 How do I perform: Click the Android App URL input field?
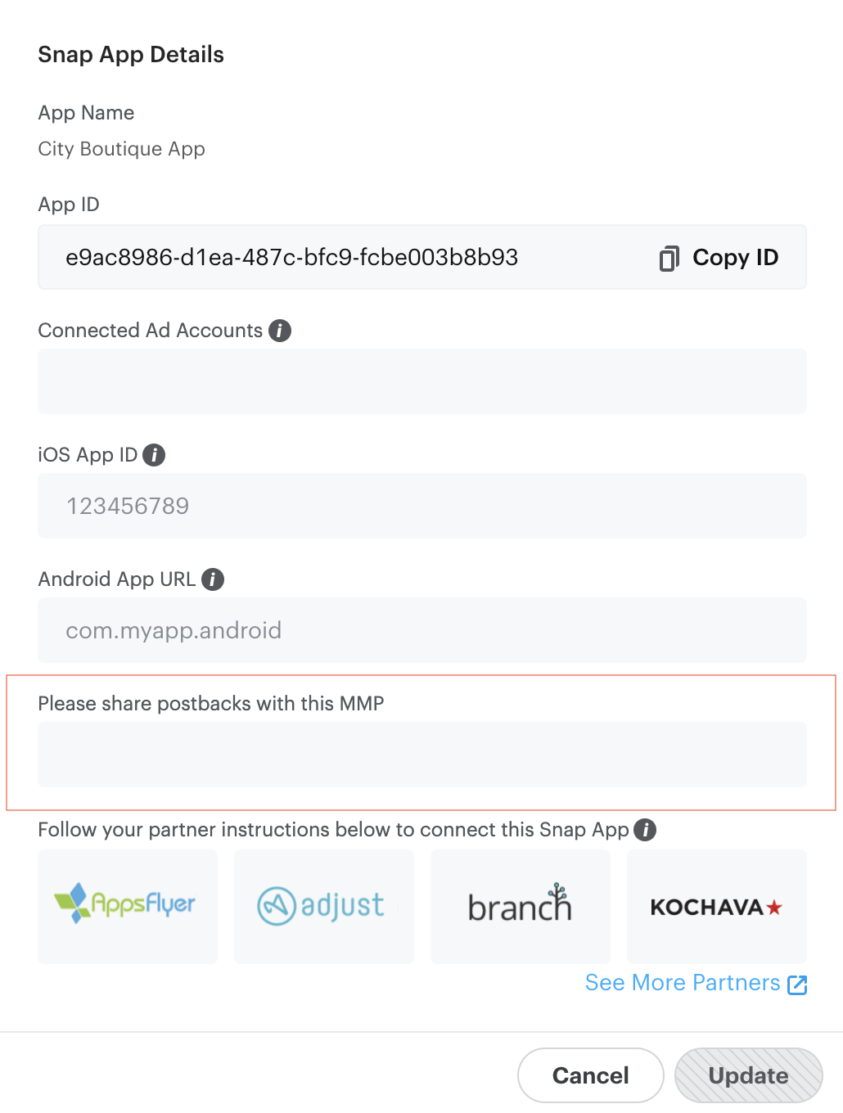[421, 630]
